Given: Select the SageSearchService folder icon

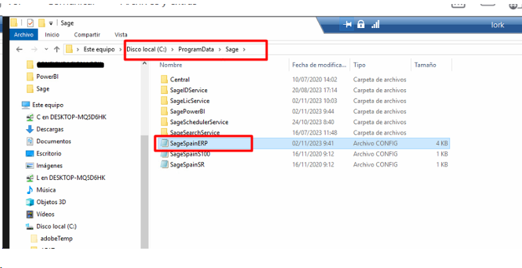Looking at the screenshot, I should pyautogui.click(x=164, y=132).
